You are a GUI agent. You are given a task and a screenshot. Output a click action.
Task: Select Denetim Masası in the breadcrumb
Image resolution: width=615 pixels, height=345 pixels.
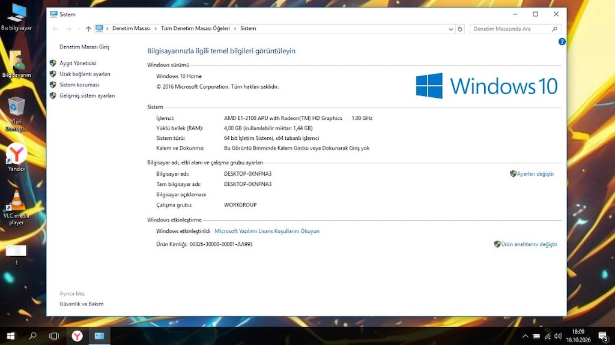(131, 29)
